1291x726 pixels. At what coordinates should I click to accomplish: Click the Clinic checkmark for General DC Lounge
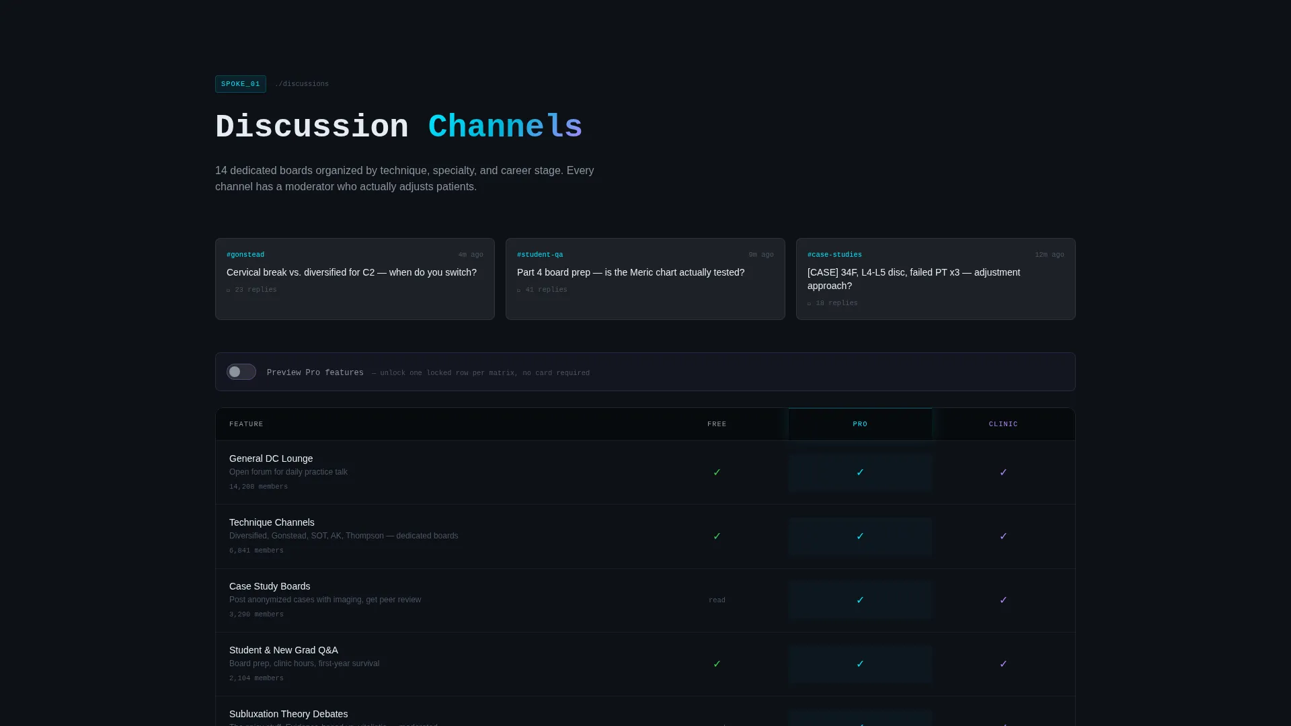click(x=1003, y=473)
